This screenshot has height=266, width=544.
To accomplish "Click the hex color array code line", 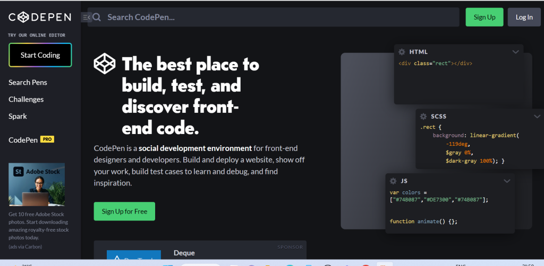I will pyautogui.click(x=439, y=200).
